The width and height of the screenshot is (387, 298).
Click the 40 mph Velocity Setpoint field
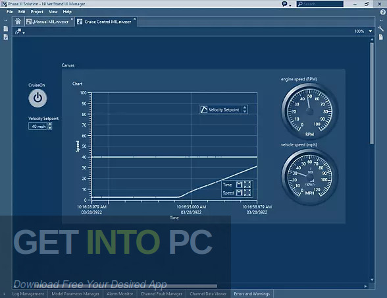[x=38, y=127]
